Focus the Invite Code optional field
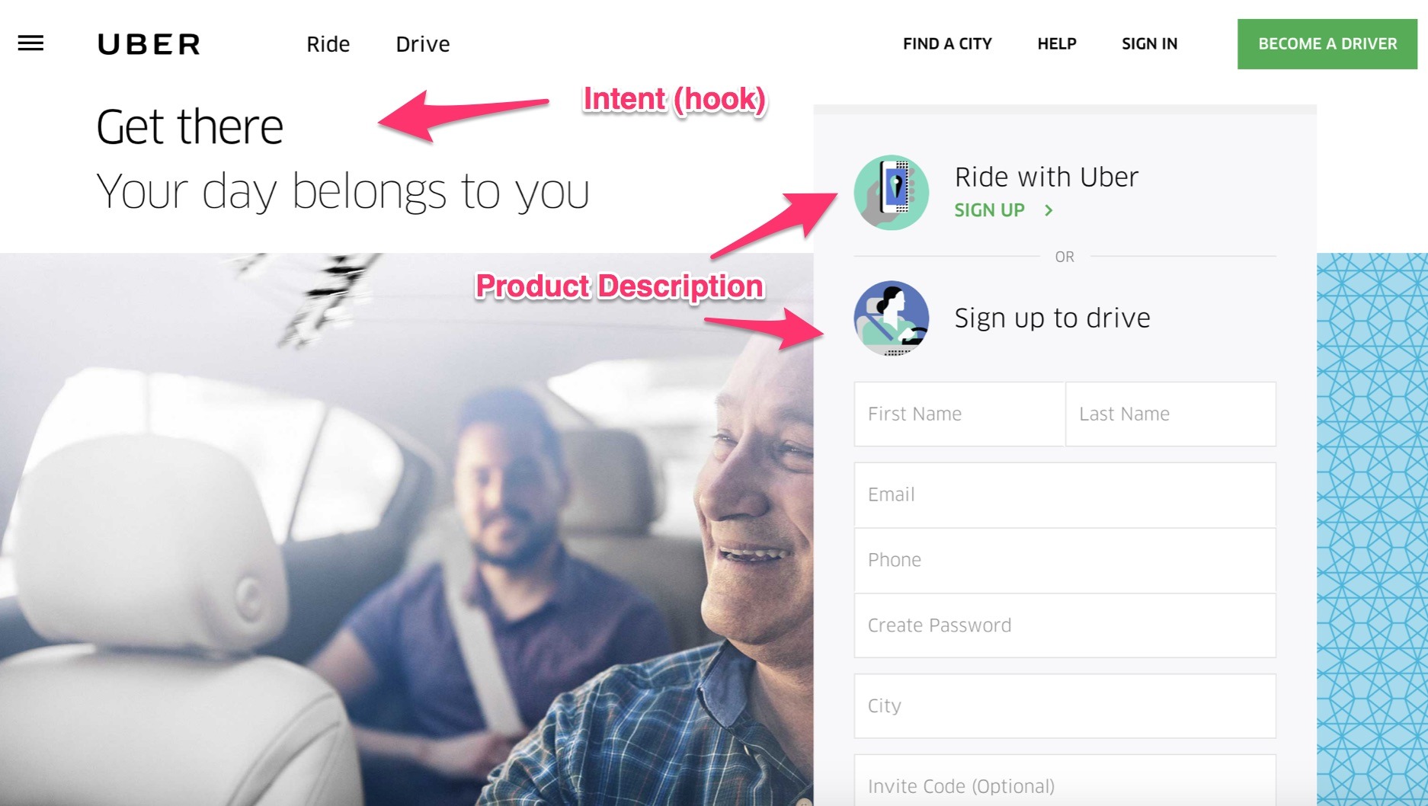The height and width of the screenshot is (806, 1428). click(x=1065, y=781)
